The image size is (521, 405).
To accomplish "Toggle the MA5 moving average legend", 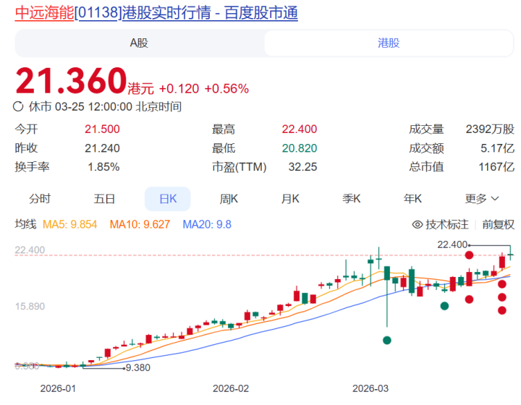I will (69, 225).
